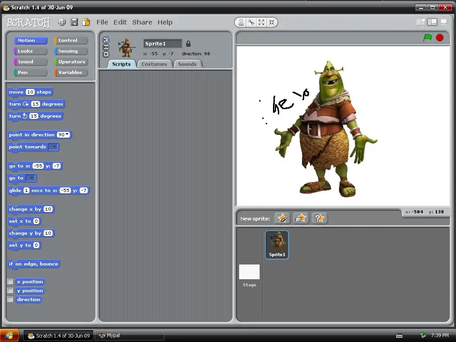Switch to the Scripts tab
This screenshot has height=342, width=456.
(x=122, y=64)
